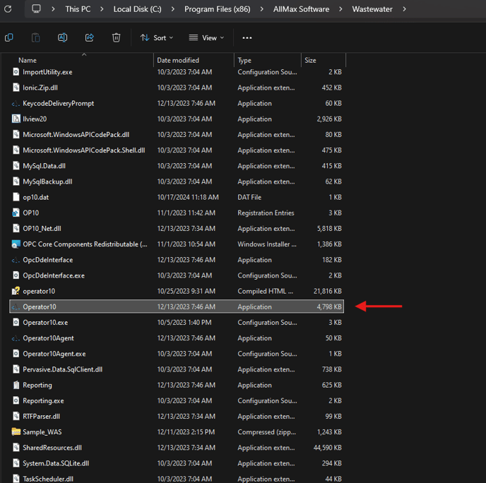Viewport: 486px width, 483px height.
Task: Select the llview20 application icon
Action: click(16, 119)
